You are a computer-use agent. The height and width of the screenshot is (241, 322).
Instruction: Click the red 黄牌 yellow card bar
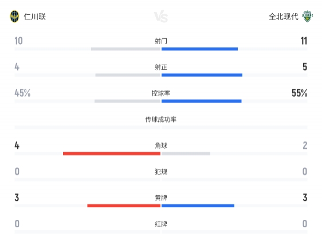(124, 206)
